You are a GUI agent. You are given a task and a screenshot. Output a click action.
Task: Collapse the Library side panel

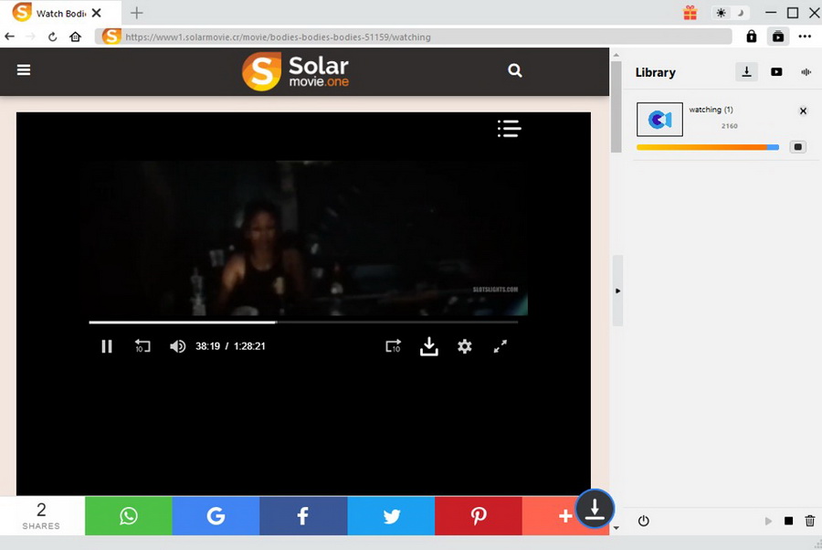tap(617, 291)
